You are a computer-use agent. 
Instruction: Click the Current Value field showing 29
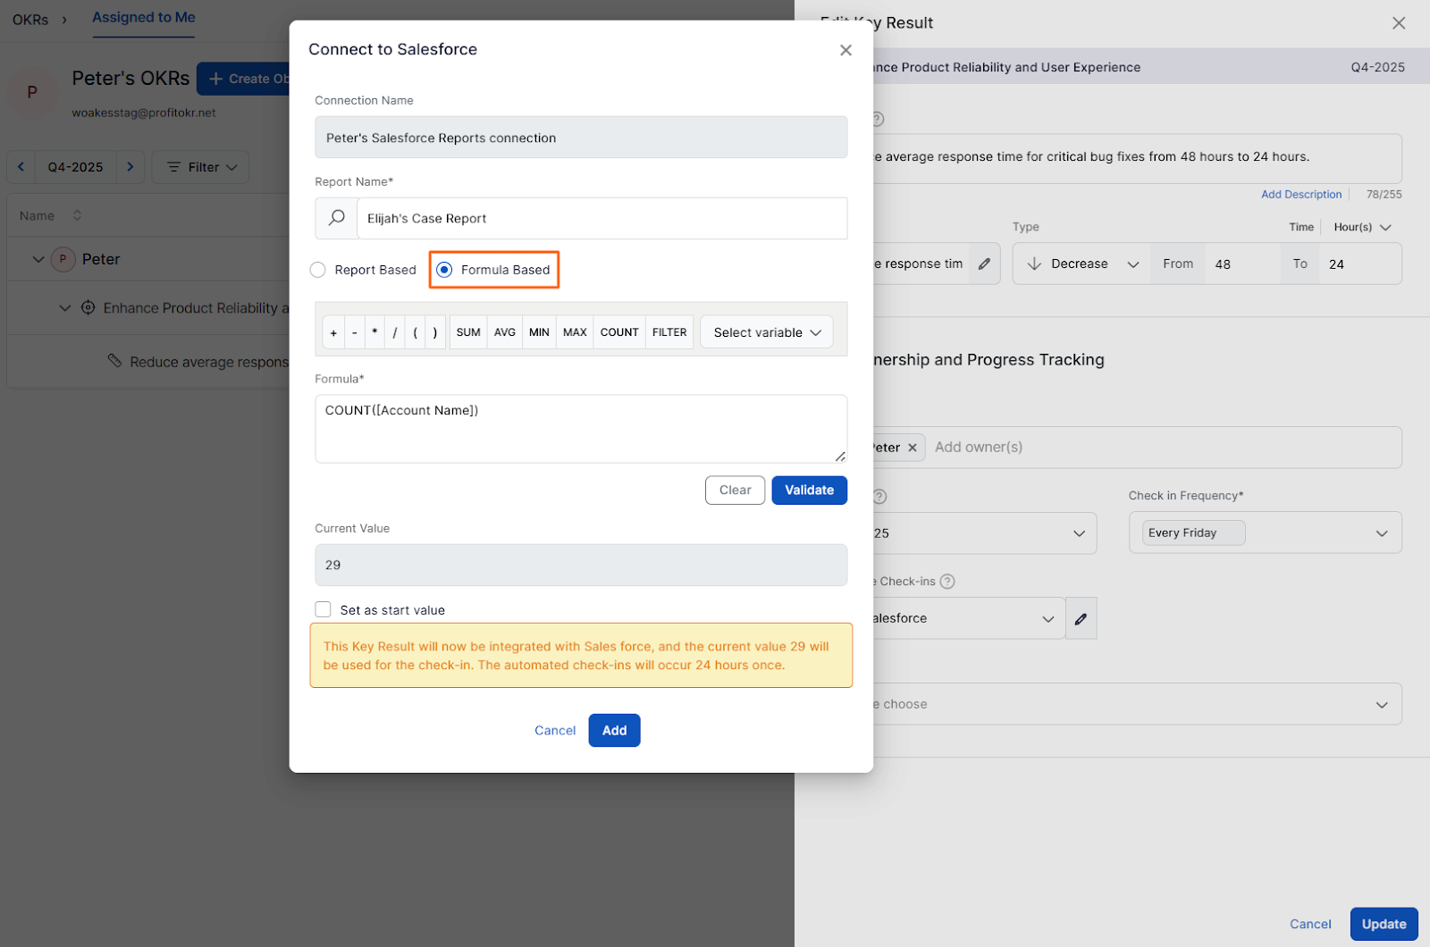click(x=581, y=565)
